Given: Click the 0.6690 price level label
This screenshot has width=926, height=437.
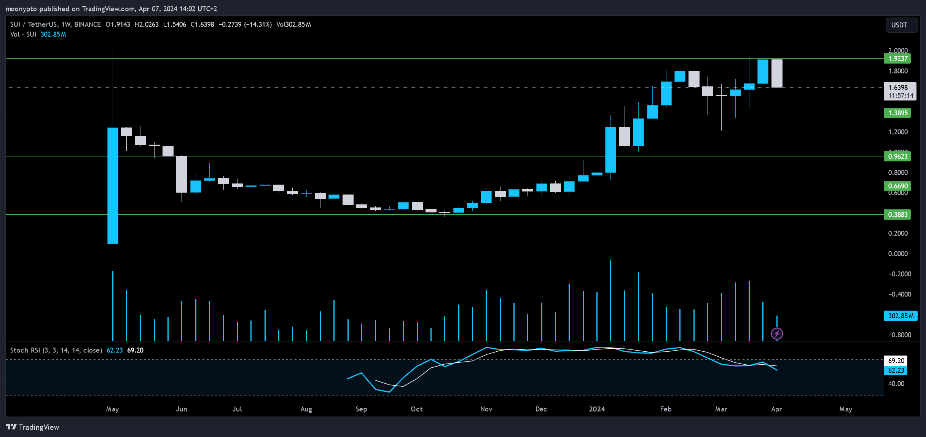Looking at the screenshot, I should [897, 186].
